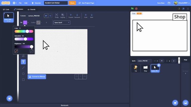The width and height of the screenshot is (191, 107).
Task: Select the Cat sprite
Action: tap(136, 68)
